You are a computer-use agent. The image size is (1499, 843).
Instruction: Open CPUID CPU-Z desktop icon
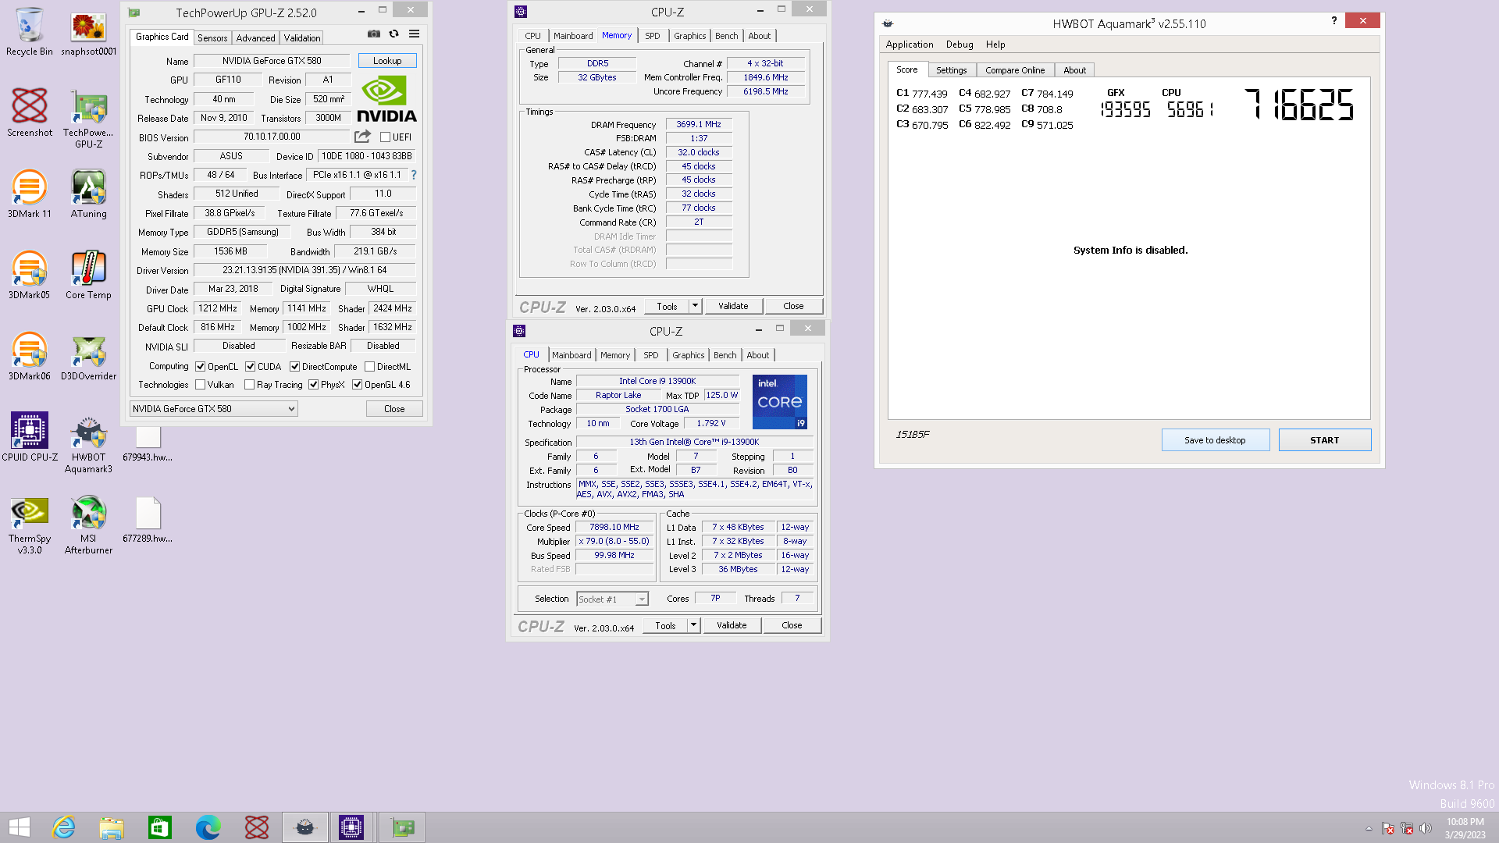[x=30, y=437]
